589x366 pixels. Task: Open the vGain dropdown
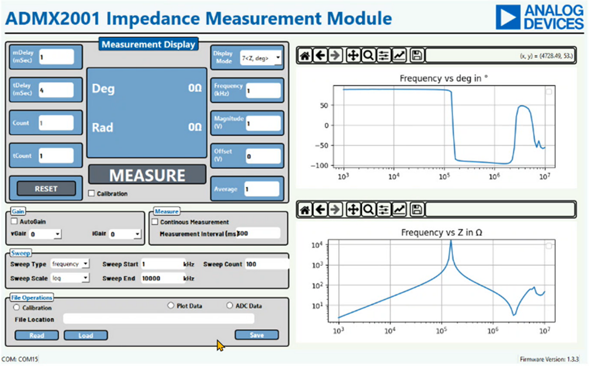[x=45, y=234]
